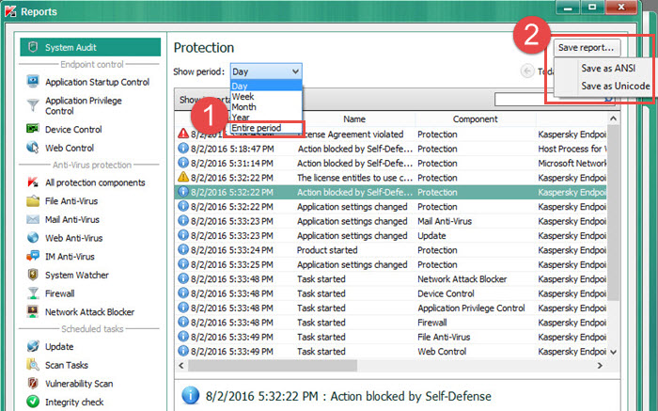Choose Year in period dropdown list
Image resolution: width=658 pixels, height=411 pixels.
tap(266, 118)
